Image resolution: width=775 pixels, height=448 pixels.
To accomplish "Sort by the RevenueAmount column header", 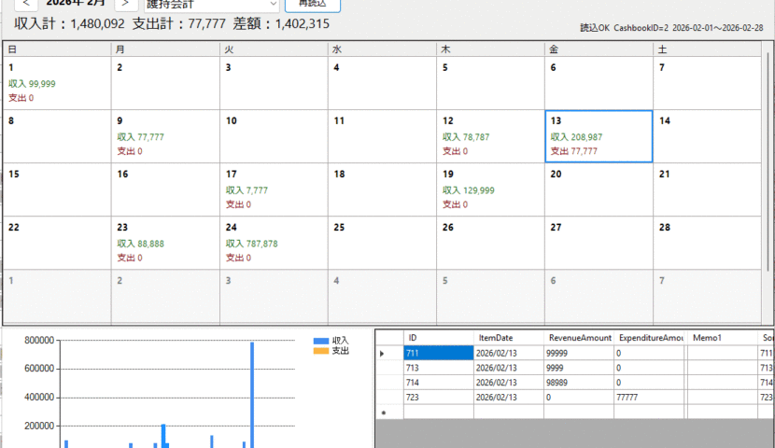I will pyautogui.click(x=579, y=337).
